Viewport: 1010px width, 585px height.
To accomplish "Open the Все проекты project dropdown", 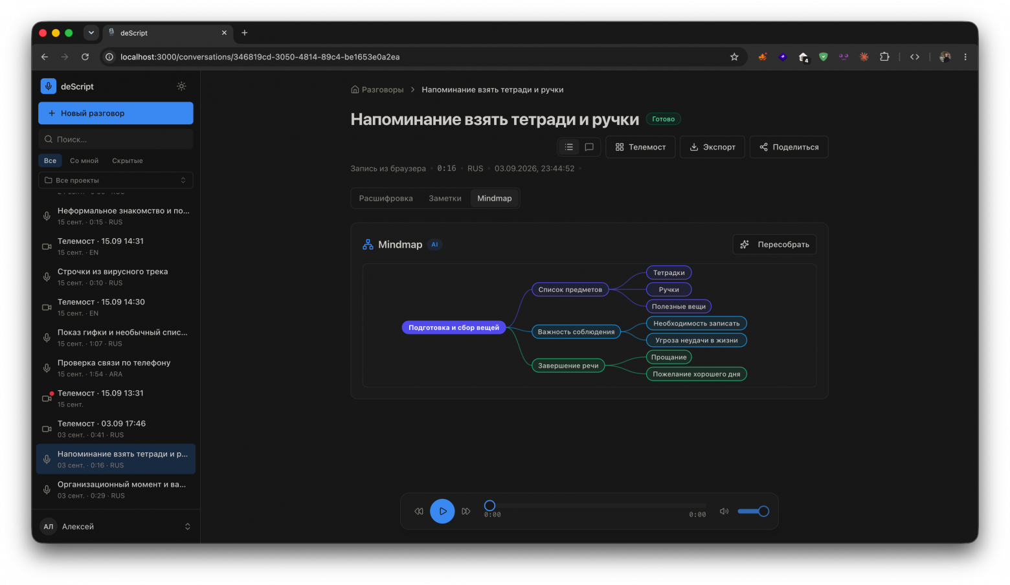I will click(116, 181).
